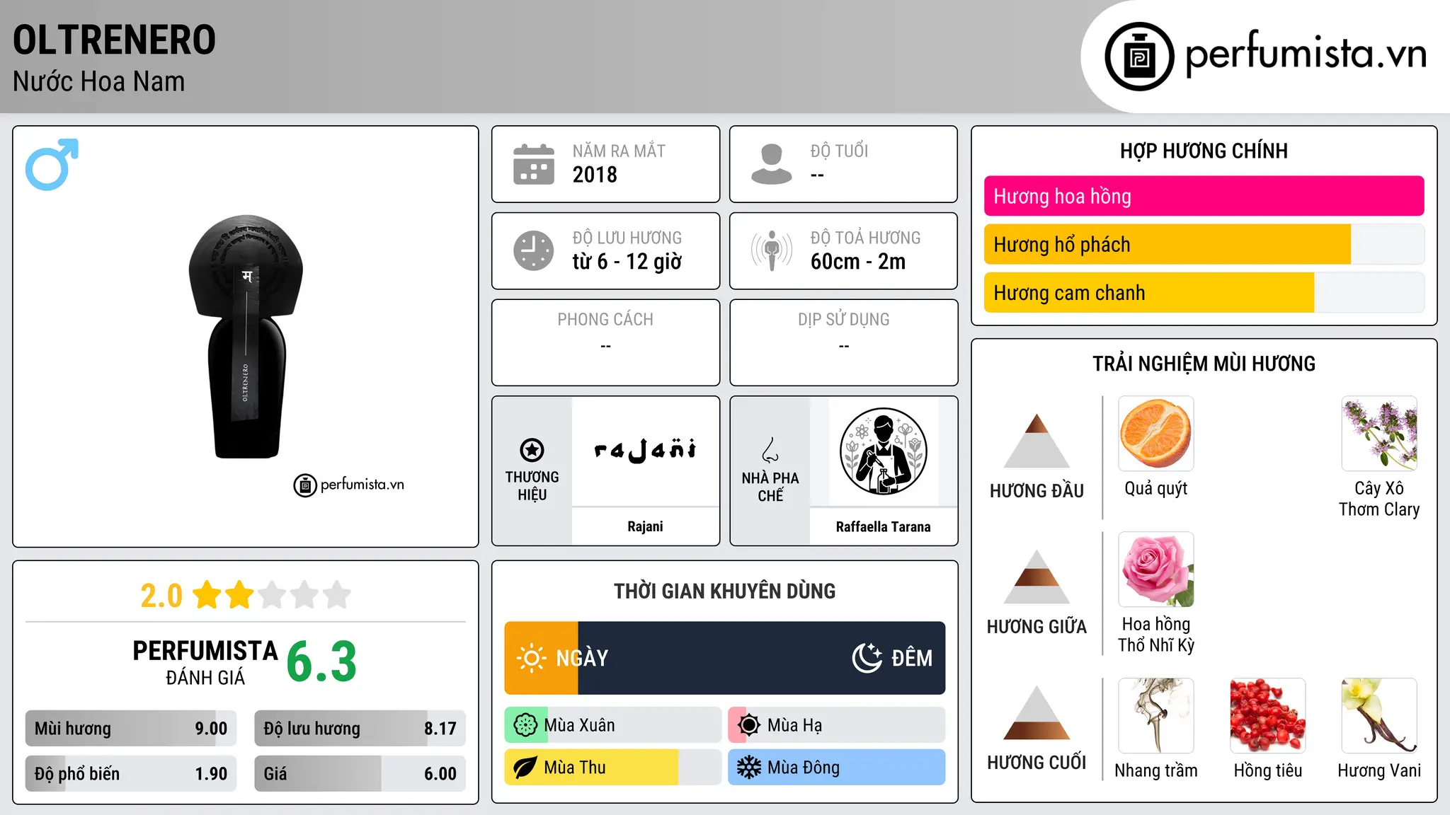Click the OLTRENERO title text

click(115, 40)
